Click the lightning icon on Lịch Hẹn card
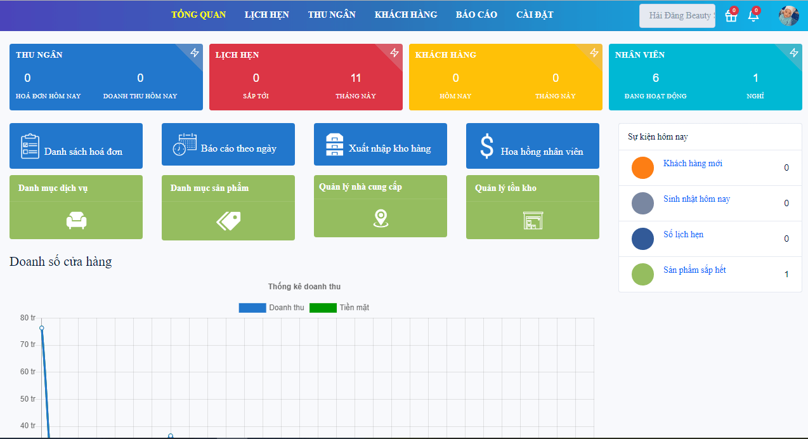 (x=394, y=53)
